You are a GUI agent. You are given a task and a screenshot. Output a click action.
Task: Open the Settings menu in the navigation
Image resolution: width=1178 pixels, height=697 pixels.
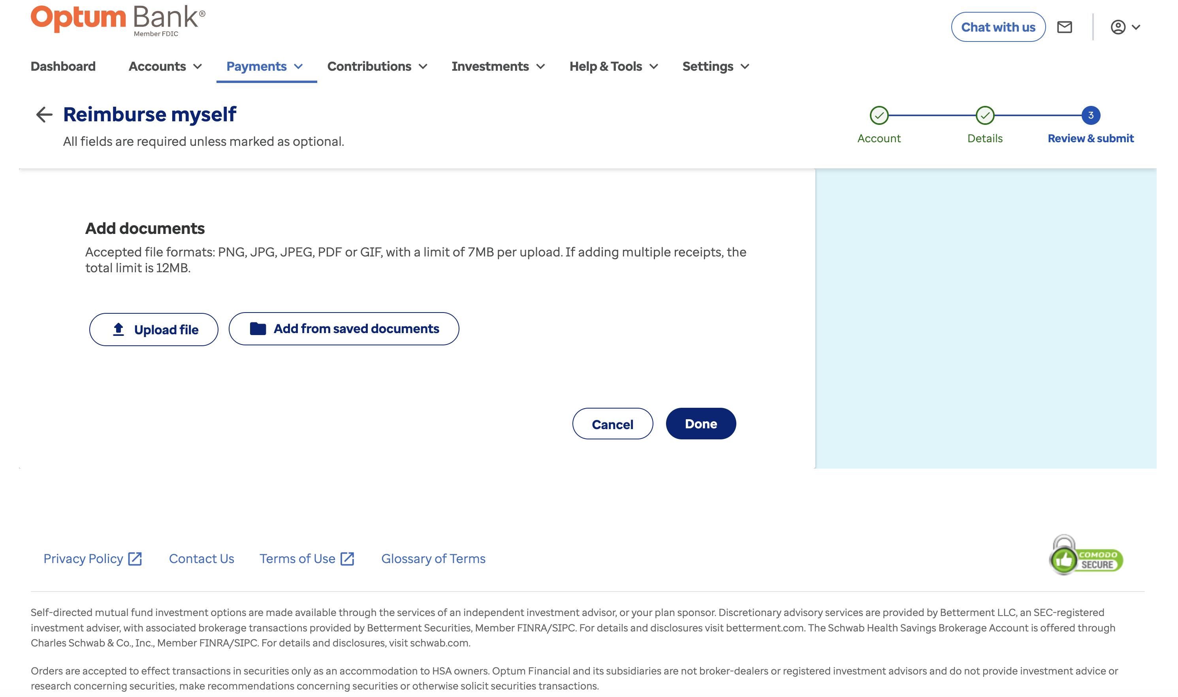715,66
